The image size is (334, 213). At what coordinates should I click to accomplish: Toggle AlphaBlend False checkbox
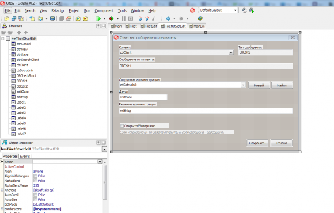coord(35,181)
